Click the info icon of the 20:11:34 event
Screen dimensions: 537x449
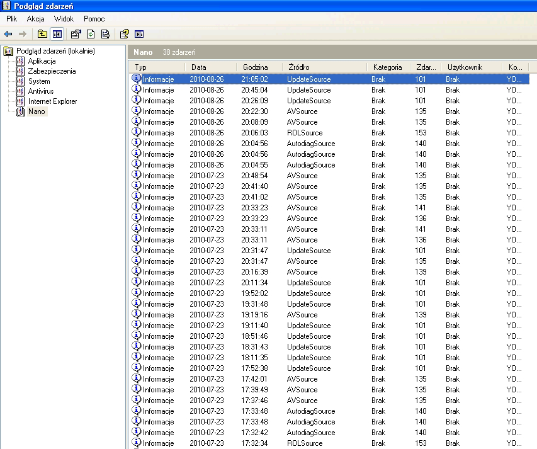click(x=137, y=282)
